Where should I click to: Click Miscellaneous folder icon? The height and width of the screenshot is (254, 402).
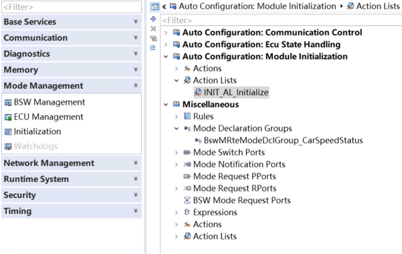click(177, 104)
